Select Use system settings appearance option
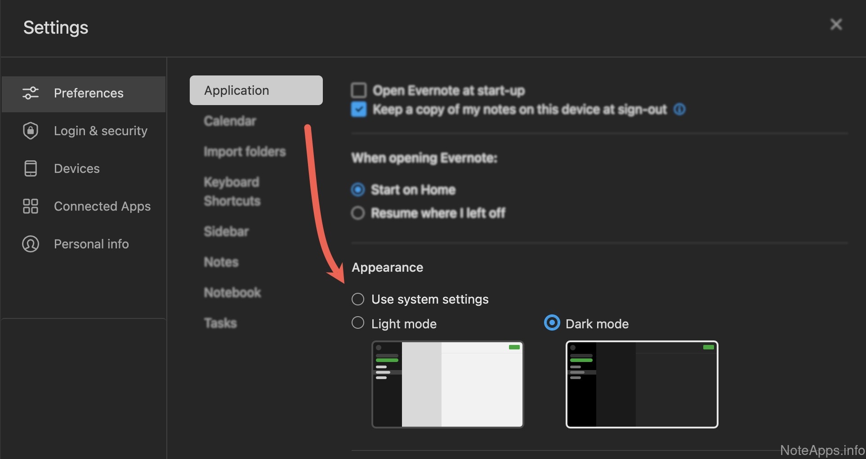The height and width of the screenshot is (459, 866). click(358, 299)
